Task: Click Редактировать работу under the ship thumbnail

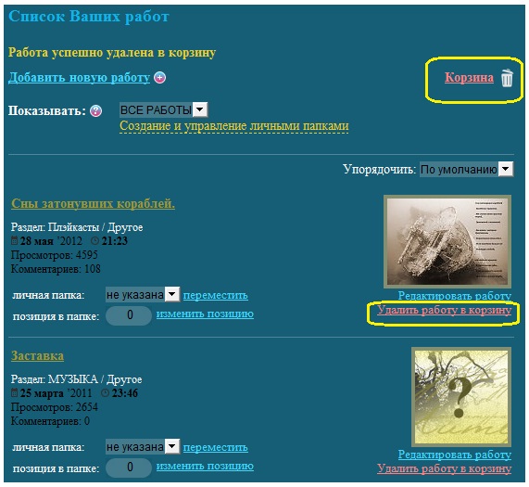Action: pos(455,296)
